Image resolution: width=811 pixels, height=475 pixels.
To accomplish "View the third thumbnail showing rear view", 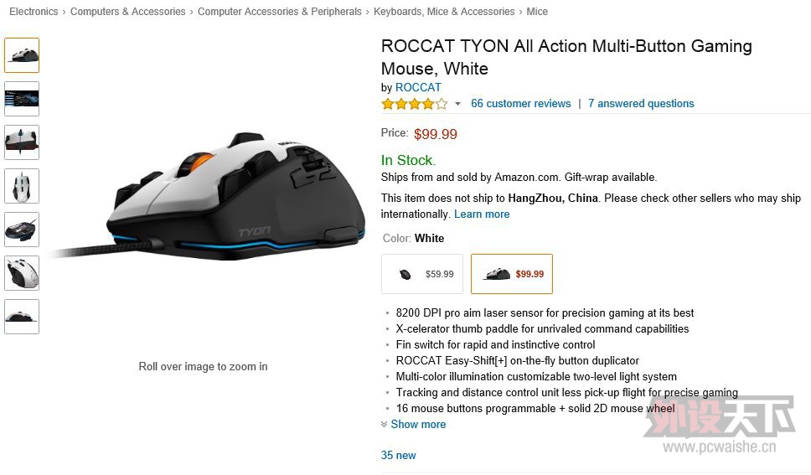I will tap(22, 142).
